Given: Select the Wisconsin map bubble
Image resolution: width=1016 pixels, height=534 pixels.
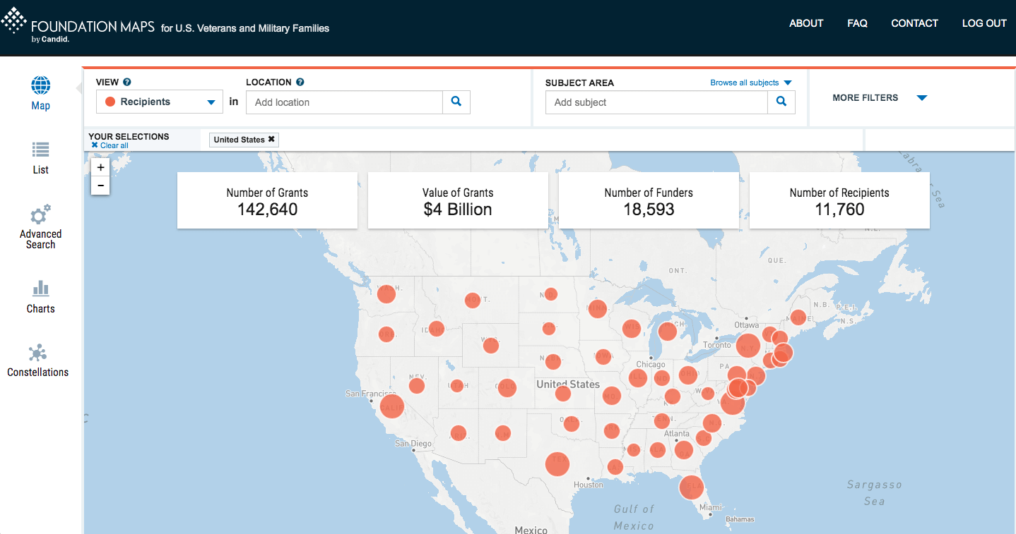Looking at the screenshot, I should pyautogui.click(x=632, y=328).
